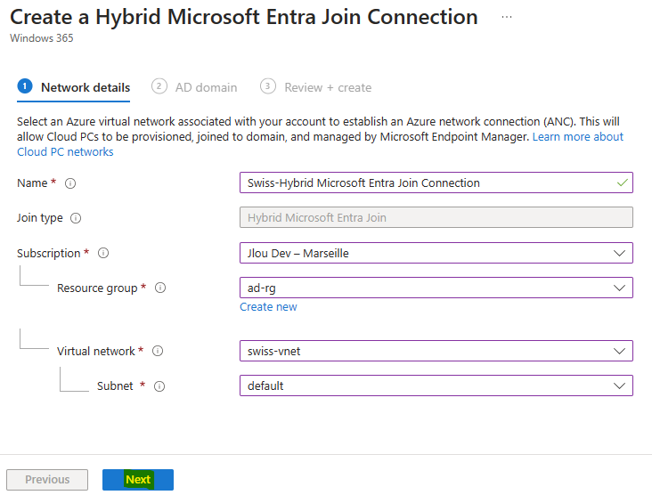Click the Resource group info icon
Image resolution: width=652 pixels, height=495 pixels.
click(160, 288)
